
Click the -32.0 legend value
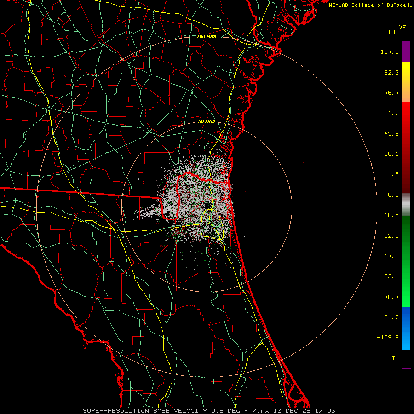tap(390, 236)
